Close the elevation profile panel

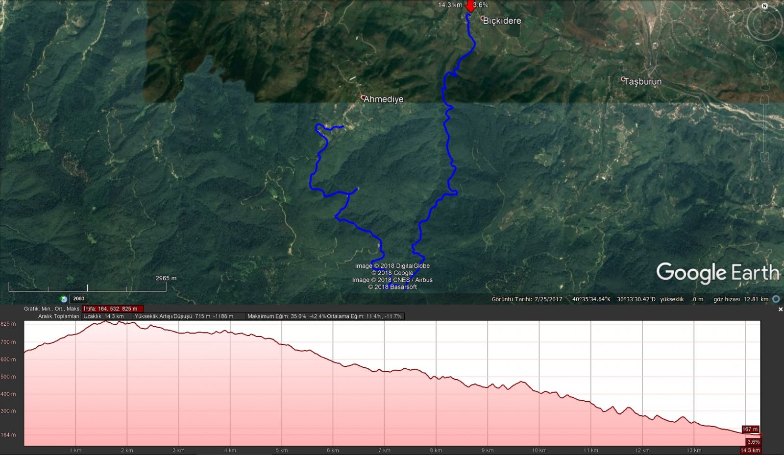coord(781,310)
